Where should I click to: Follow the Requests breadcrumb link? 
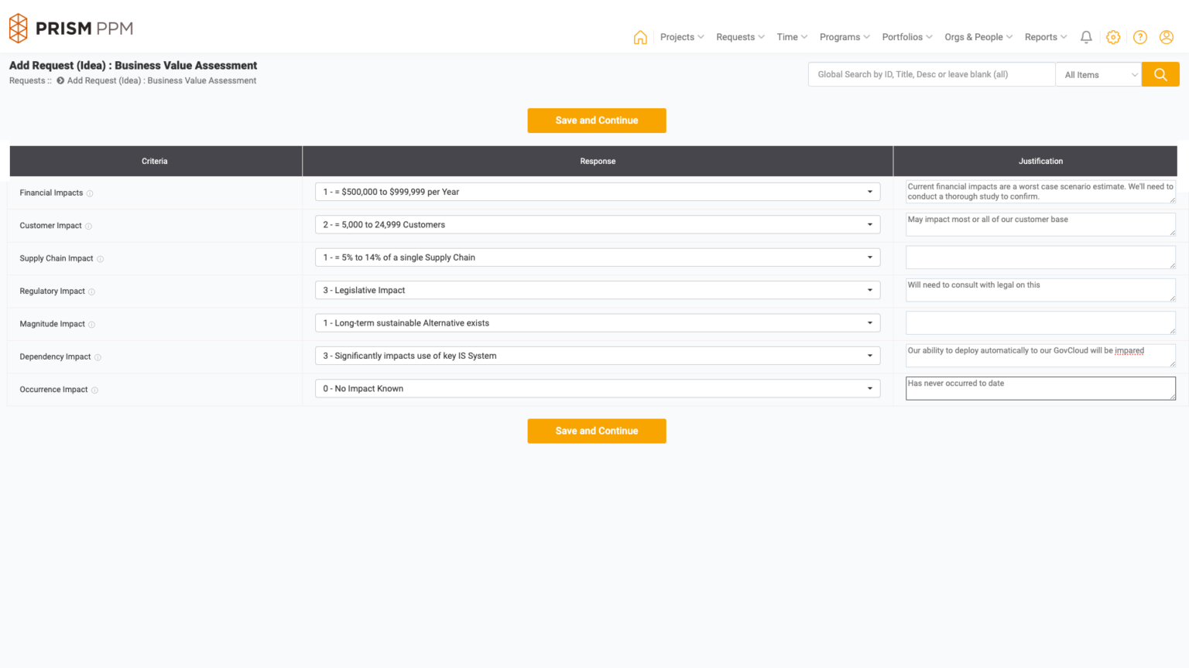click(25, 80)
